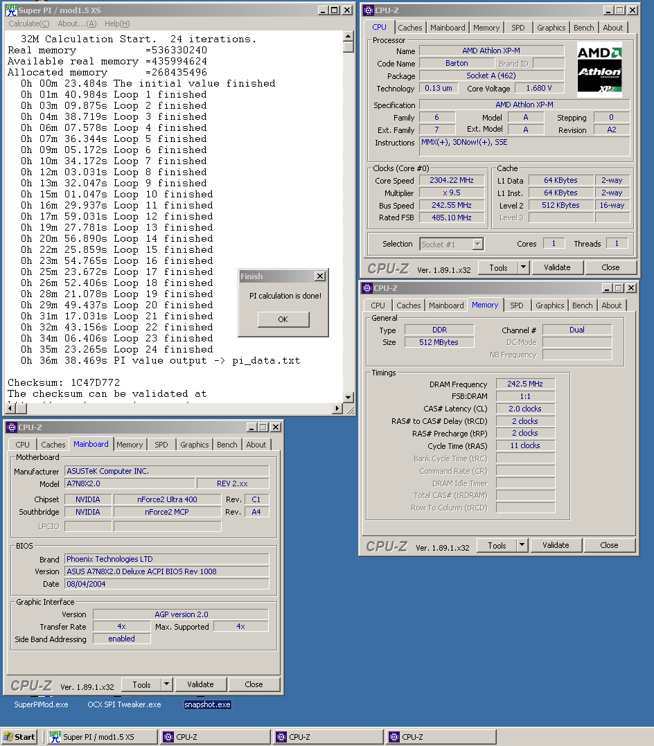
Task: Expand Tools dropdown arrow in the Memory CPU-Z window
Action: point(522,546)
